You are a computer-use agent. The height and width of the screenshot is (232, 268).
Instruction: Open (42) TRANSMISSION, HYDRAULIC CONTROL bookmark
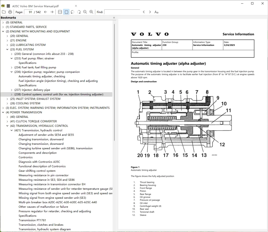click(39, 126)
